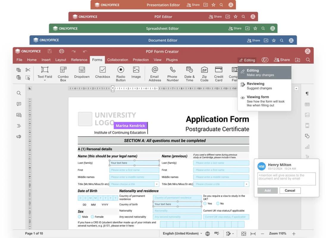332x238 pixels.
Task: Select Yes for UK visa requirement
Action: (205, 203)
